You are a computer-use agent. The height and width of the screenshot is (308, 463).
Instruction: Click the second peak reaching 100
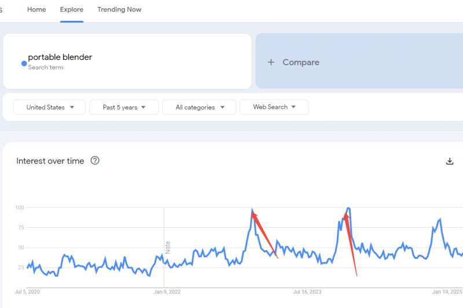click(348, 208)
